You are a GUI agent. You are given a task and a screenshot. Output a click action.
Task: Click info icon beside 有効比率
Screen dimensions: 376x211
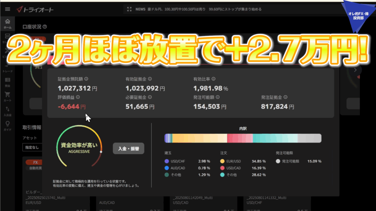click(x=213, y=79)
